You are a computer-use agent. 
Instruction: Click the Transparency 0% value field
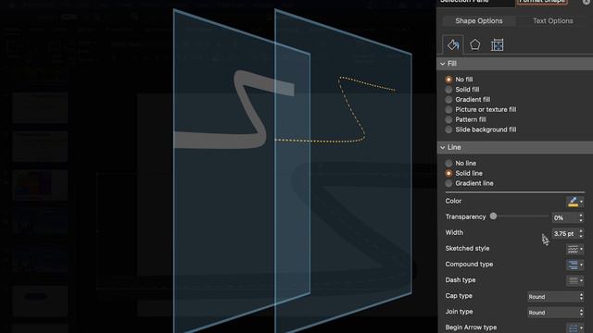tap(564, 218)
